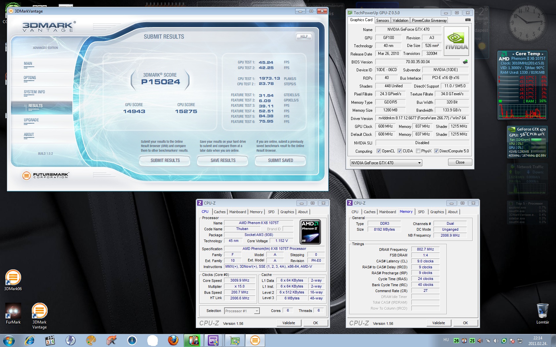Viewport: 556px width, 347px height.
Task: Open the Mainboard tab in CPU-Z
Action: (x=238, y=212)
